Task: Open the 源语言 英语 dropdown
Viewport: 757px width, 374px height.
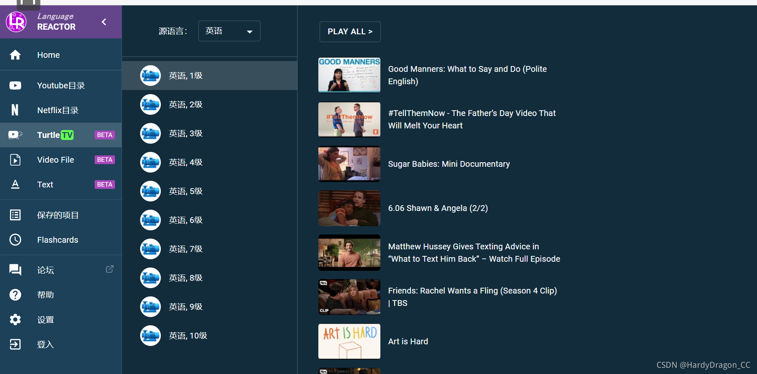Action: click(229, 31)
